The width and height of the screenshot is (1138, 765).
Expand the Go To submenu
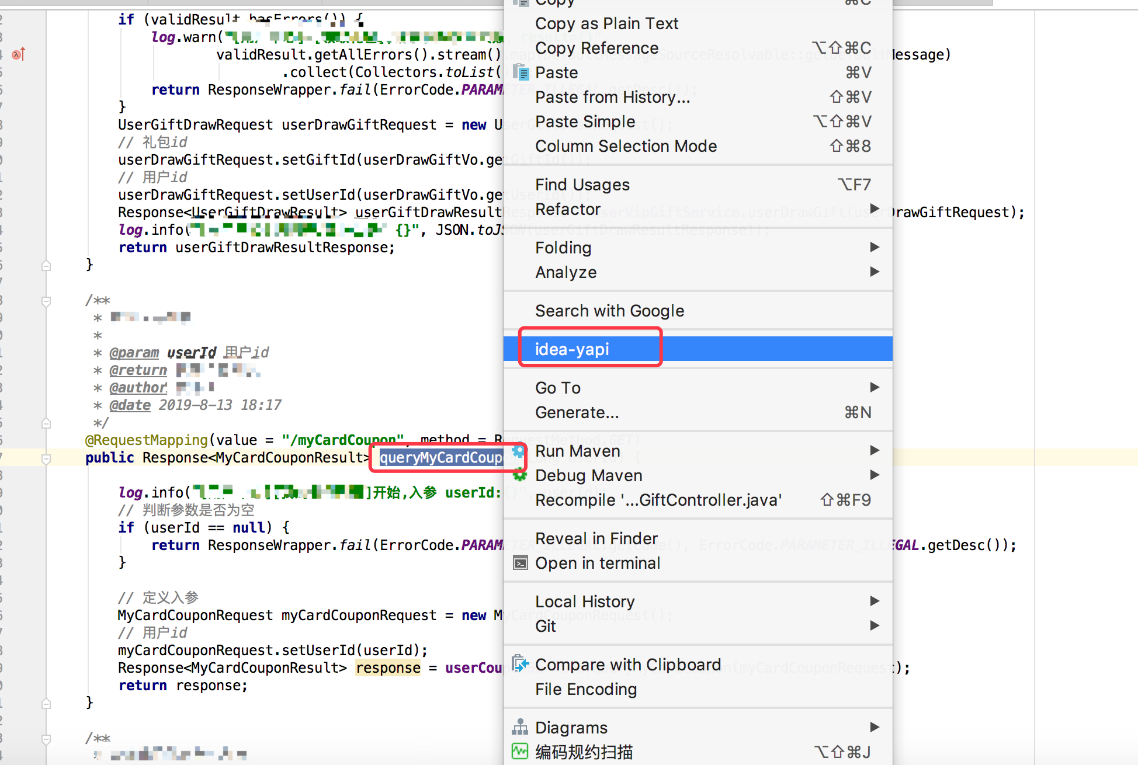875,387
